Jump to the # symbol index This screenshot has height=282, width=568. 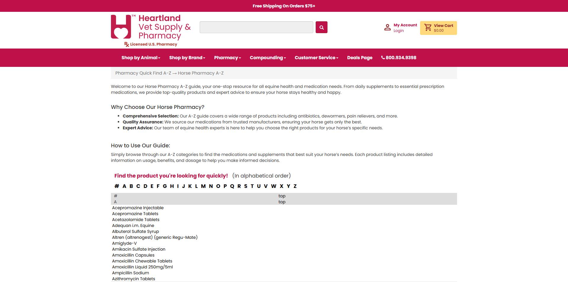pyautogui.click(x=117, y=186)
